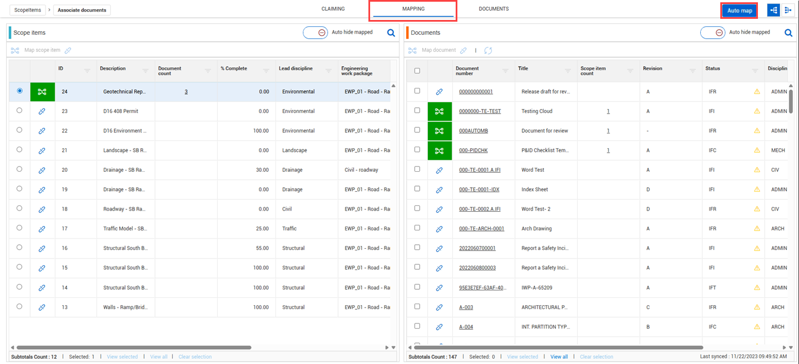
Task: Switch to the CLAIMING tab
Action: [333, 9]
